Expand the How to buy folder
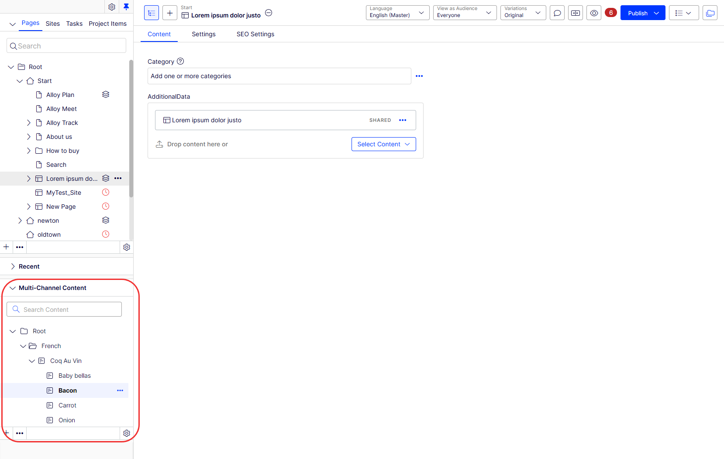The width and height of the screenshot is (724, 459). [x=29, y=151]
